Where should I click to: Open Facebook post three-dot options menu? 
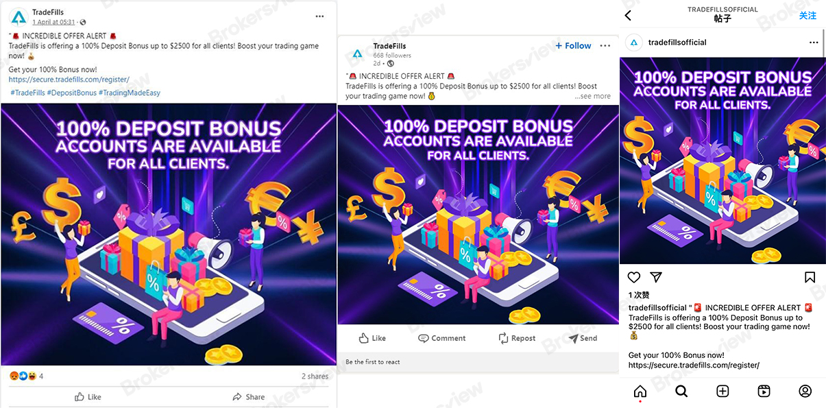[319, 16]
